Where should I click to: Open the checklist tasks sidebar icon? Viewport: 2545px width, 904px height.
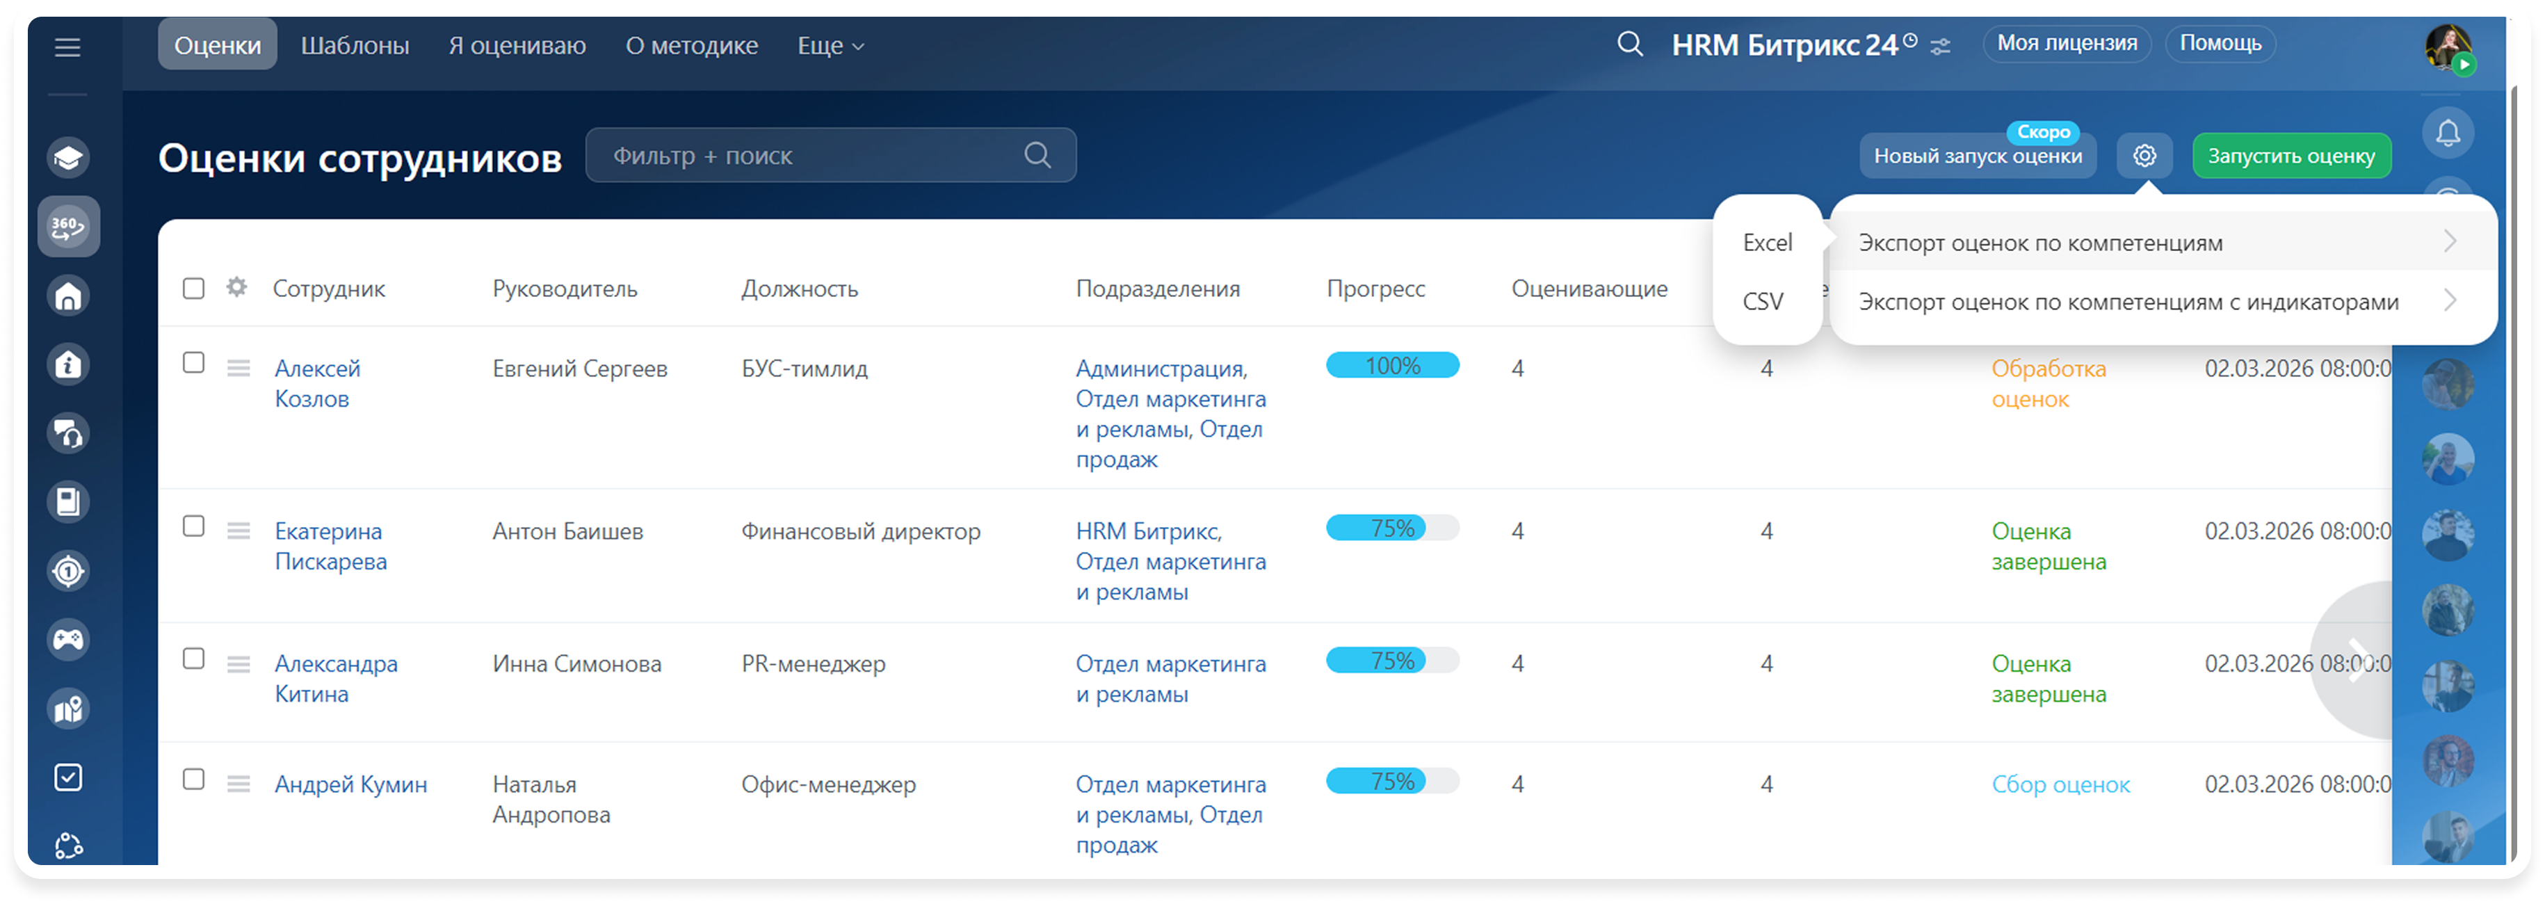click(68, 777)
